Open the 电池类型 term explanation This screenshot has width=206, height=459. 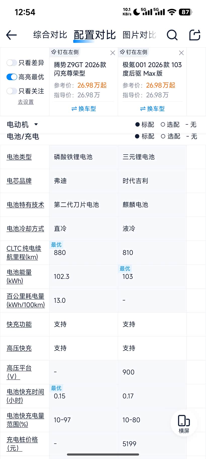[x=19, y=157]
